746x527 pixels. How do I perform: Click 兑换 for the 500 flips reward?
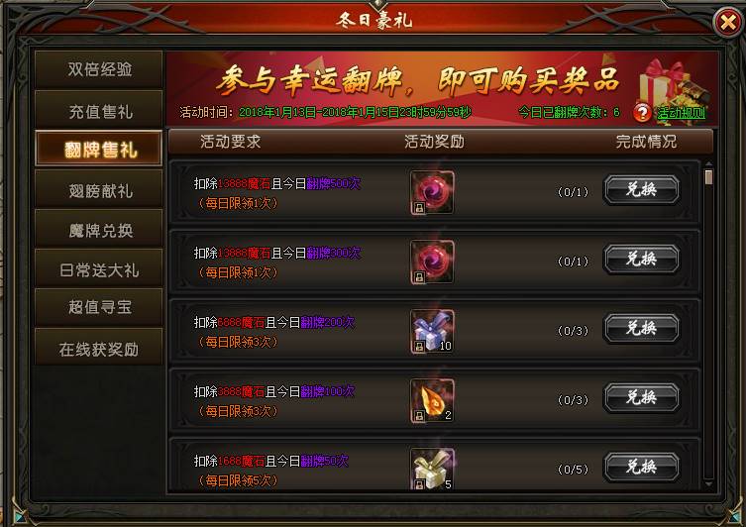coord(642,190)
